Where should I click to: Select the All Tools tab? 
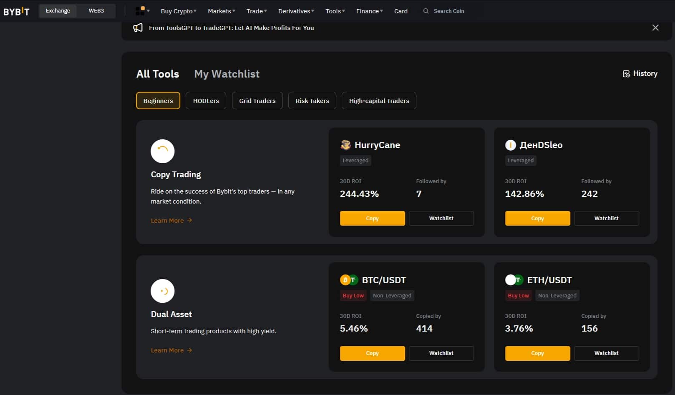click(158, 74)
